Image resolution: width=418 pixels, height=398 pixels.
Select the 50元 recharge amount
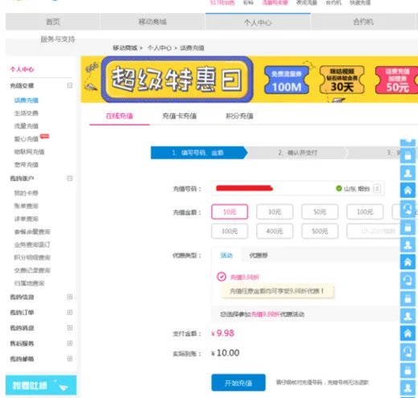click(x=320, y=211)
